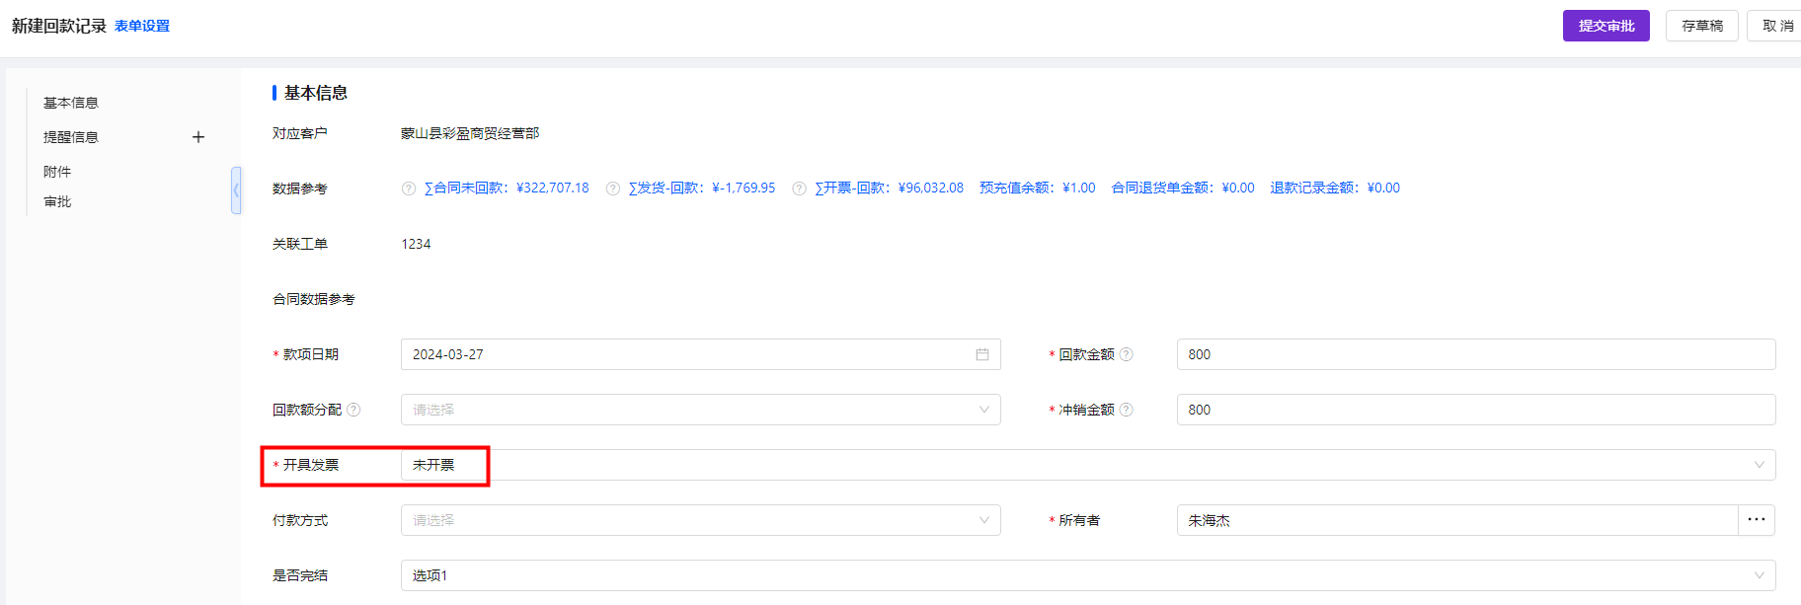Select 审批 in the left navigation
The width and height of the screenshot is (1801, 605).
click(x=57, y=201)
